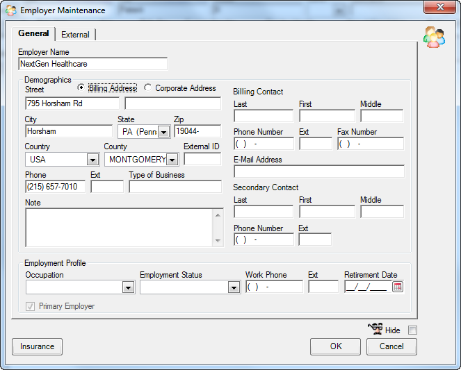Screen dimensions: 461x370
Task: Click the Secondary Contact Last name field
Action: (264, 212)
